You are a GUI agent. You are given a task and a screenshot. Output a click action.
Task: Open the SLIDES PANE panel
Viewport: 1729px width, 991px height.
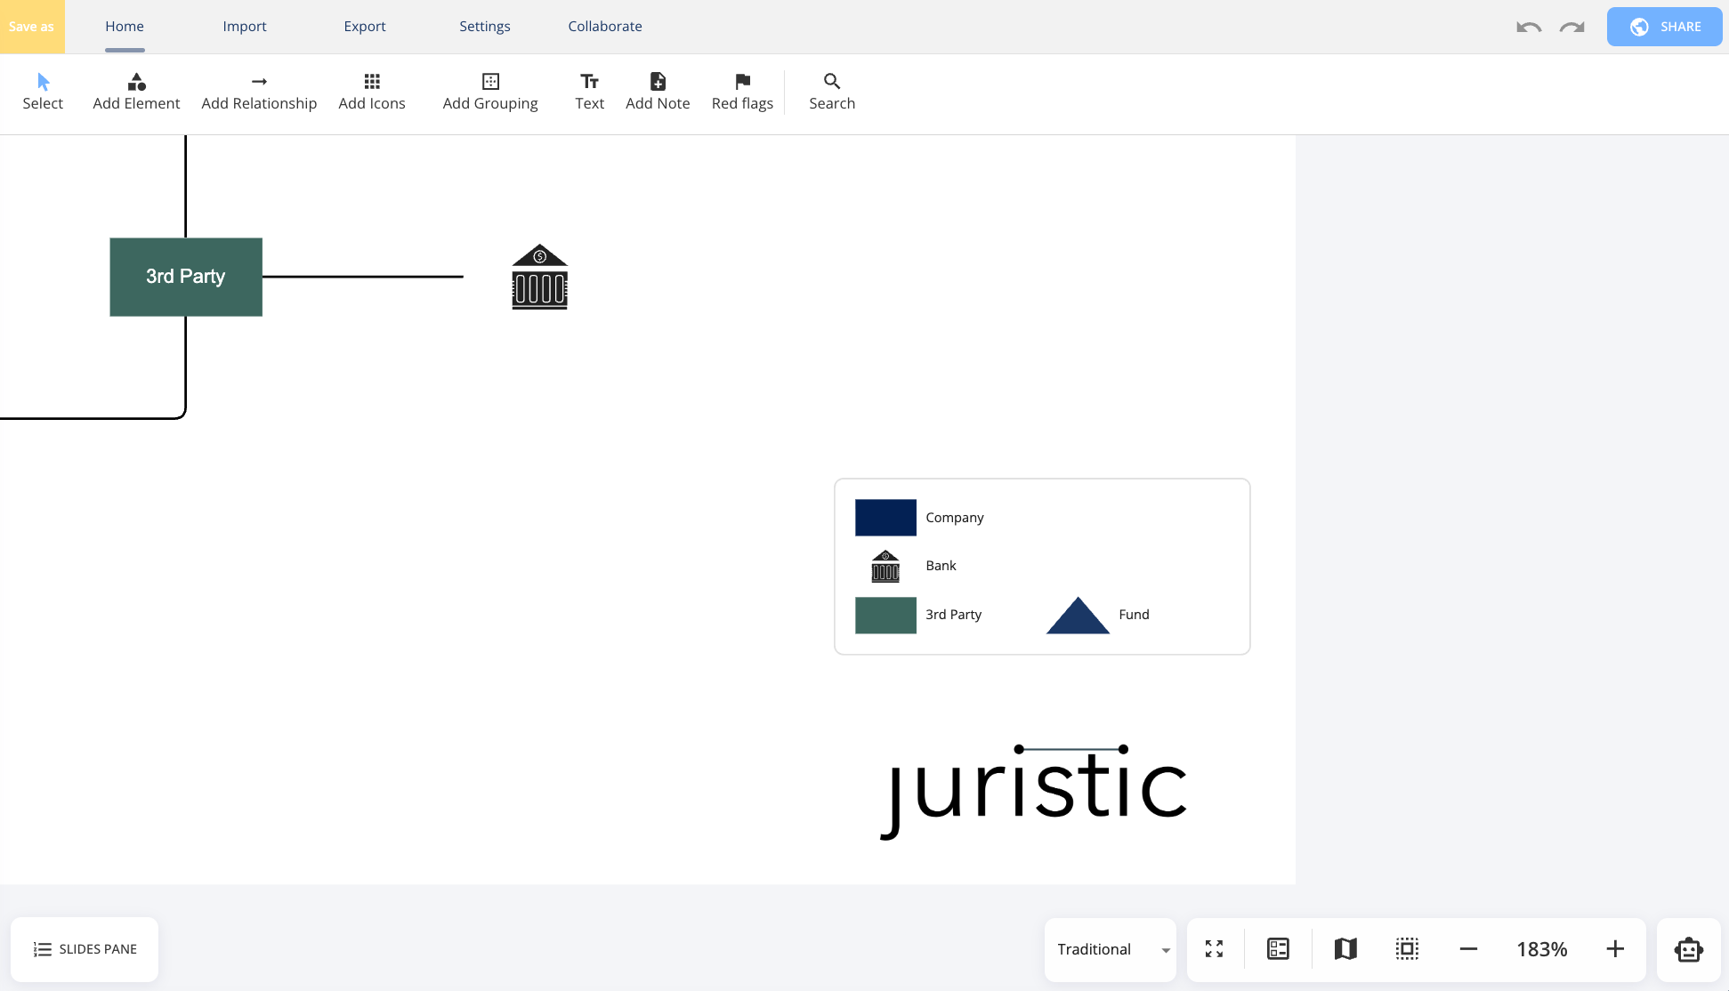pyautogui.click(x=85, y=949)
